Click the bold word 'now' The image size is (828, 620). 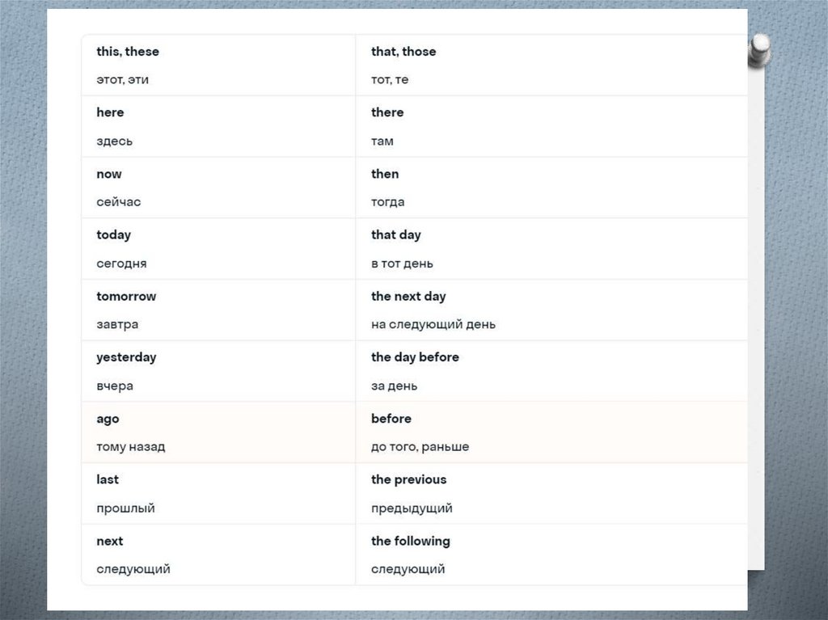pos(109,174)
